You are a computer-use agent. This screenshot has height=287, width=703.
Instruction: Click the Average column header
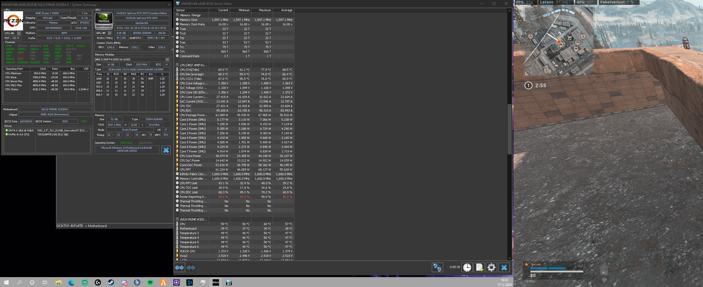click(x=283, y=10)
